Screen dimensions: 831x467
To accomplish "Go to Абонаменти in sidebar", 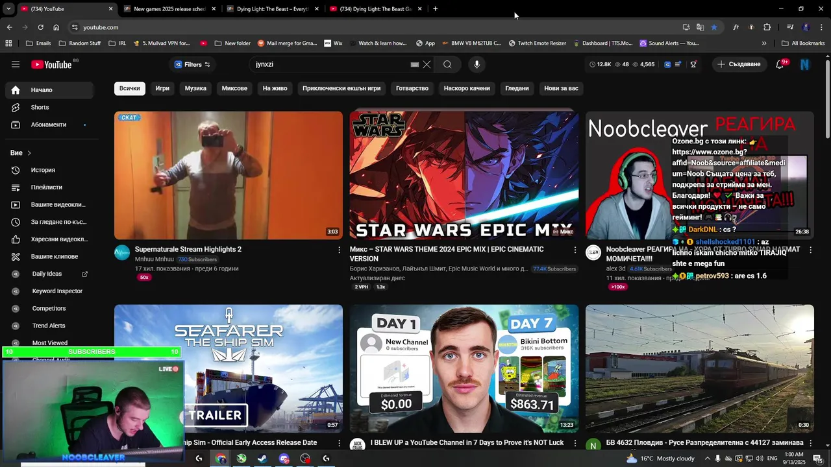I will pos(50,125).
